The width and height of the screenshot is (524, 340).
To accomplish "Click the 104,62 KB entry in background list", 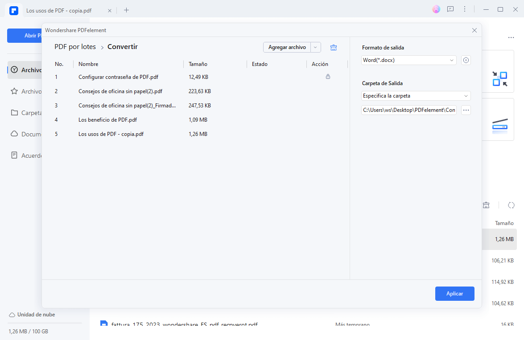I will (x=502, y=303).
